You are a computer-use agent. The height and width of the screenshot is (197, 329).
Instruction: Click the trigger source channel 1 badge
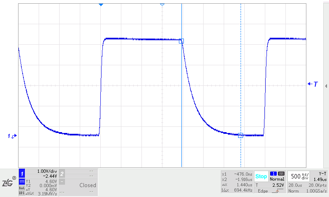273,174
